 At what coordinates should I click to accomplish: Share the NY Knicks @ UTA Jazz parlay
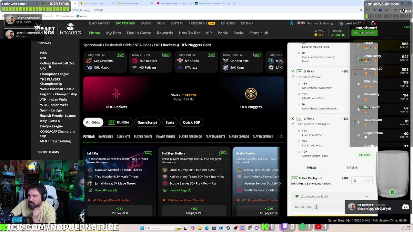point(293,77)
